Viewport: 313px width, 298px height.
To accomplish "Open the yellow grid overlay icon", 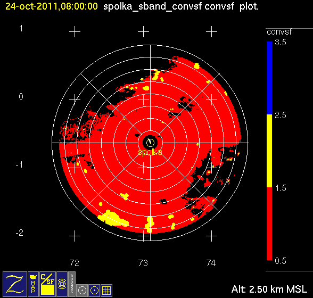I will click(106, 291).
